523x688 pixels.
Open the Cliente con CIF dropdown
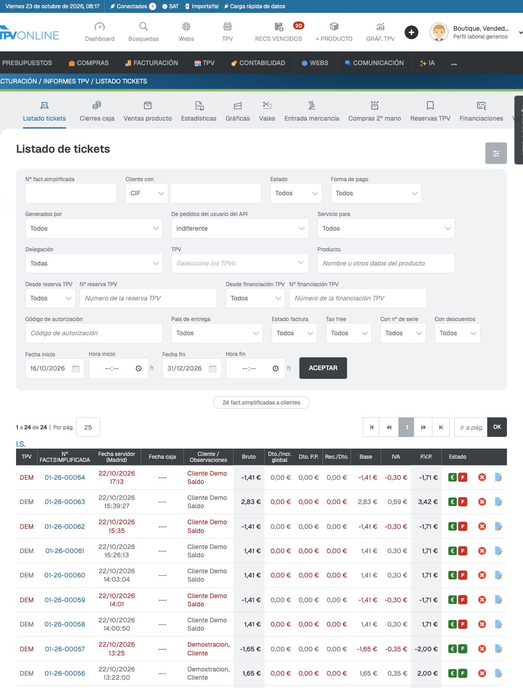(147, 193)
